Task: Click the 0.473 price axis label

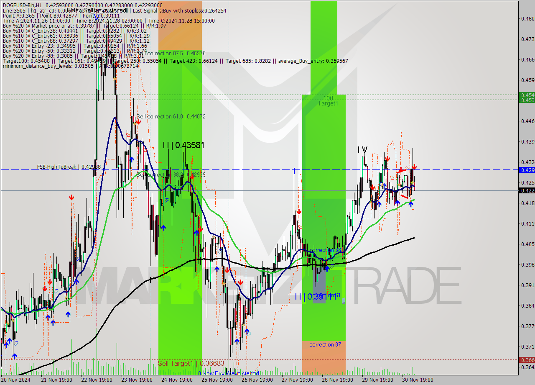Action: coord(527,39)
